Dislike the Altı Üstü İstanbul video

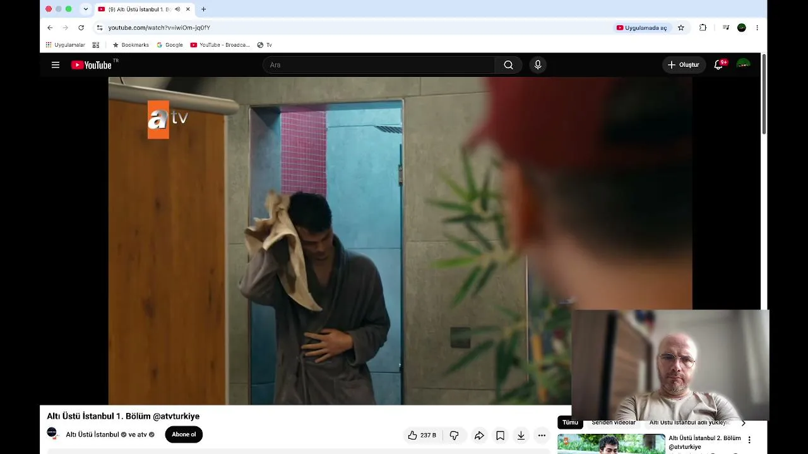(x=454, y=435)
